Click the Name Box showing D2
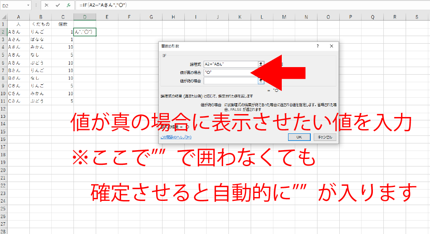The width and height of the screenshot is (430, 234). 13,5
